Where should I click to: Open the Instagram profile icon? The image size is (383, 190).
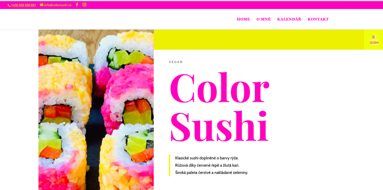(x=84, y=5)
